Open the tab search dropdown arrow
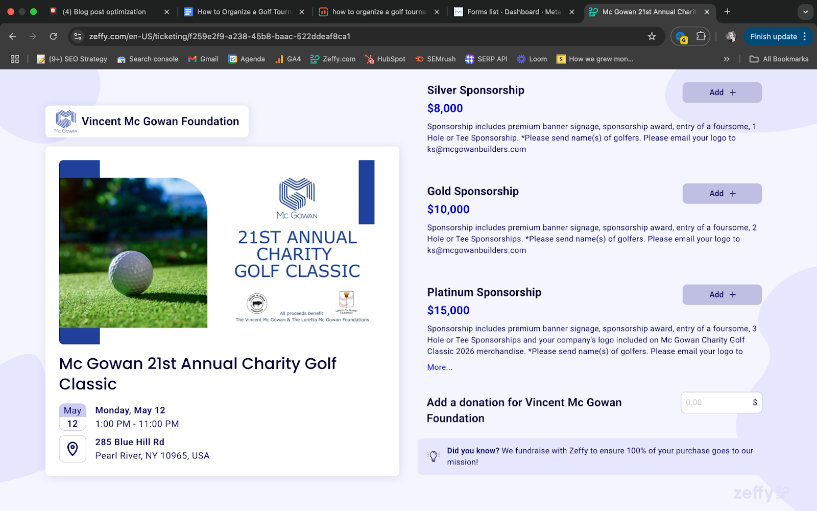Viewport: 817px width, 511px height. (805, 12)
